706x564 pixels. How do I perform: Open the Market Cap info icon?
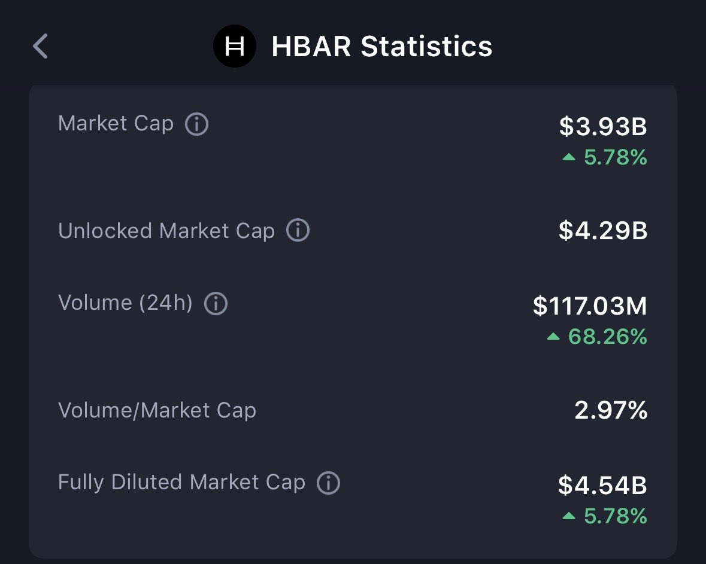pos(196,124)
